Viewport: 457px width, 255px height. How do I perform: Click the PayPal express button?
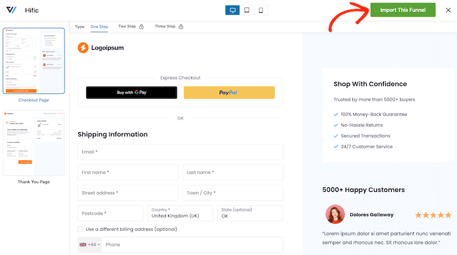point(229,93)
